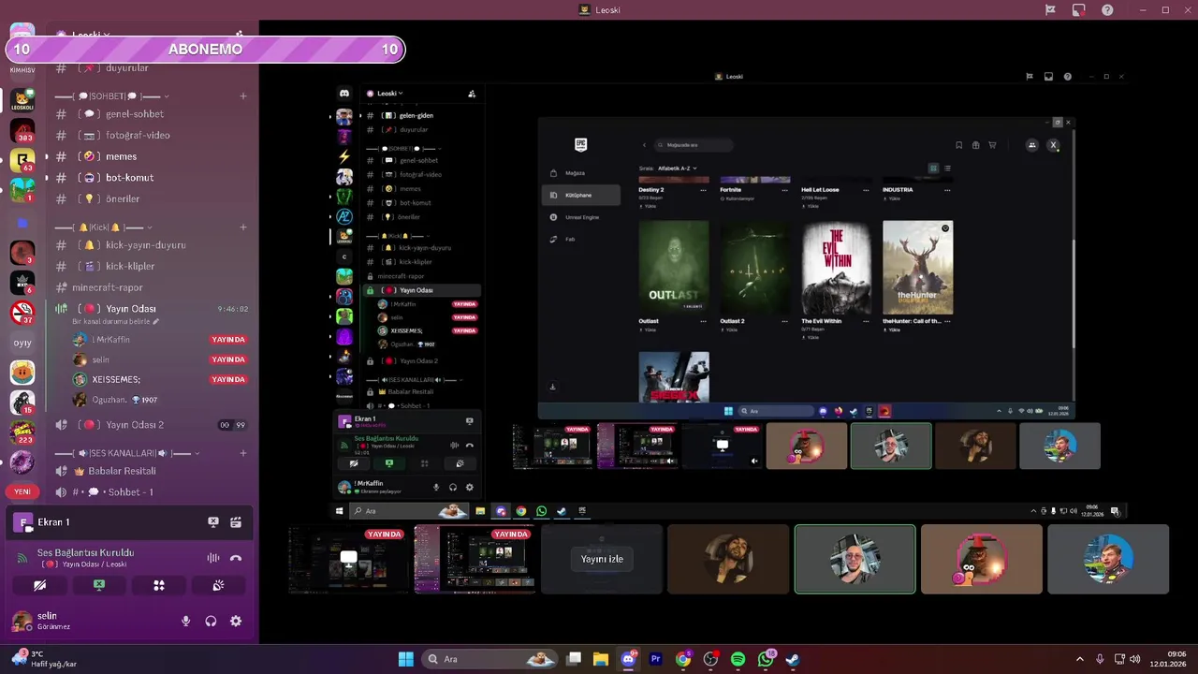
Task: Open server icon with 223 badge
Action: (22, 432)
